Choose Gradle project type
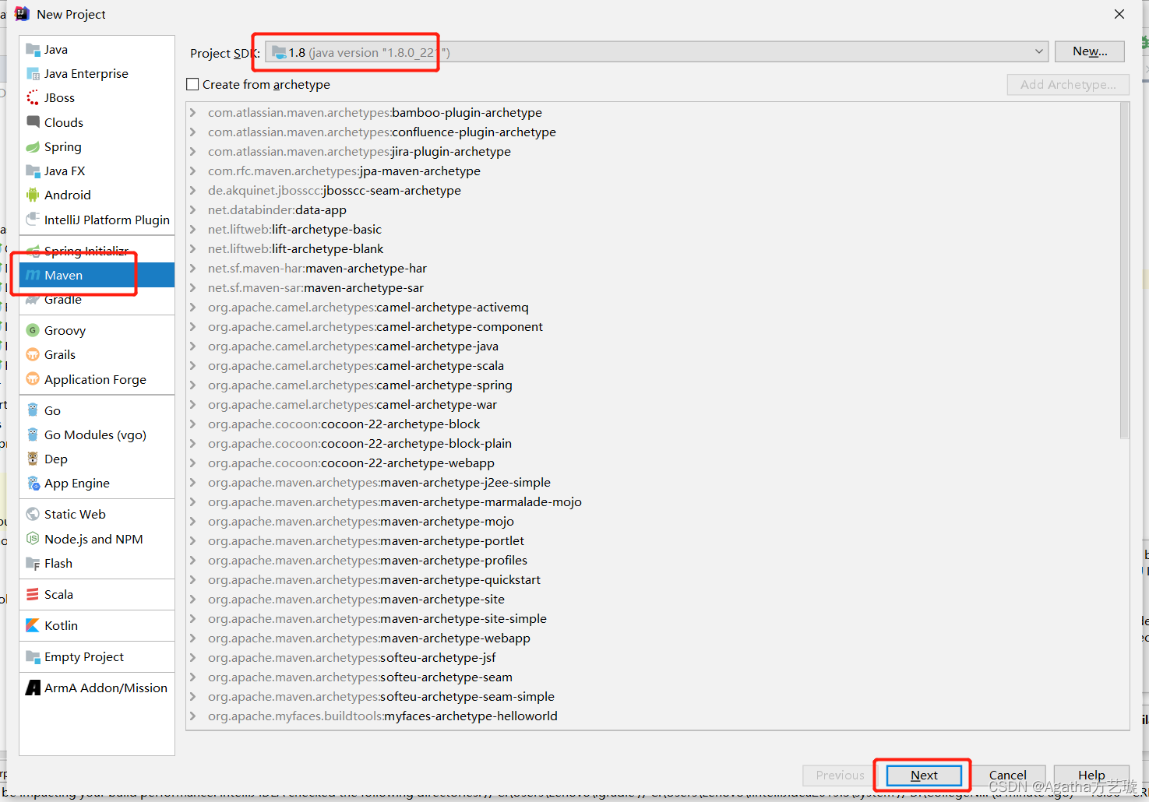The height and width of the screenshot is (802, 1149). coord(97,299)
